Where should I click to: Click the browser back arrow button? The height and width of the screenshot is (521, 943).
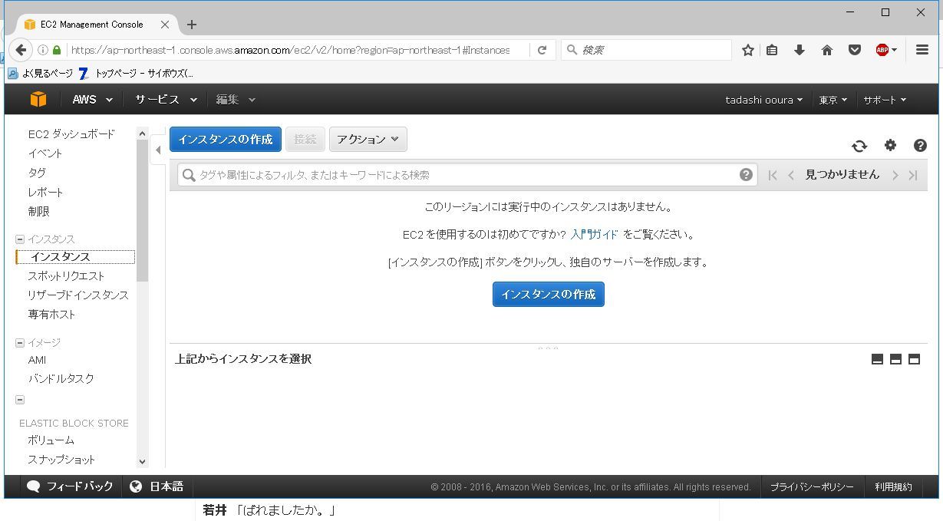coord(21,50)
